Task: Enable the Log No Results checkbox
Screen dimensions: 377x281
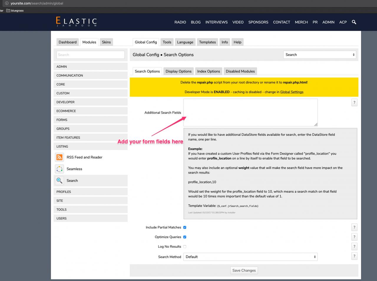Action: [x=185, y=247]
